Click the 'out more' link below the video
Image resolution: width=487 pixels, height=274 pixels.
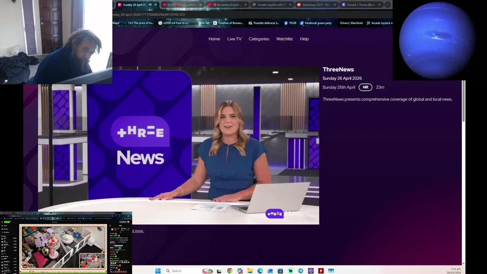pyautogui.click(x=138, y=231)
